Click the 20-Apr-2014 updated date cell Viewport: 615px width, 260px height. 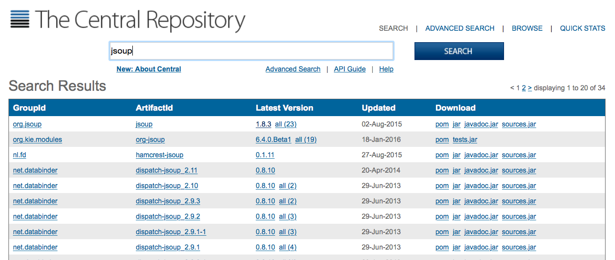381,170
